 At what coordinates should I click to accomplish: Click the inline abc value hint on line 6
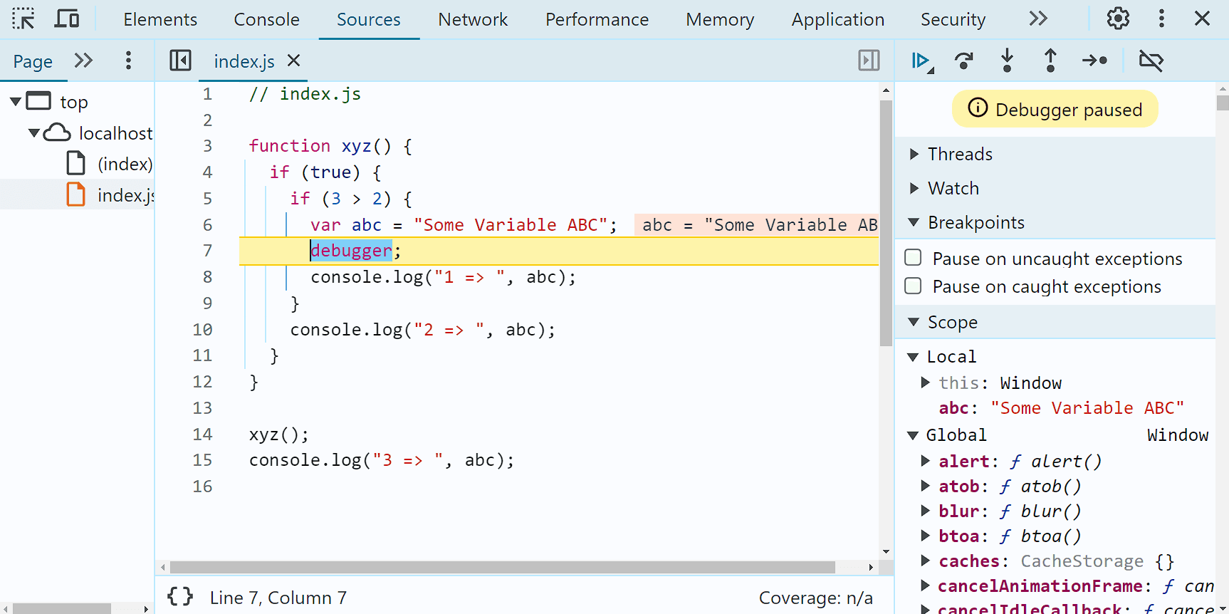[757, 224]
